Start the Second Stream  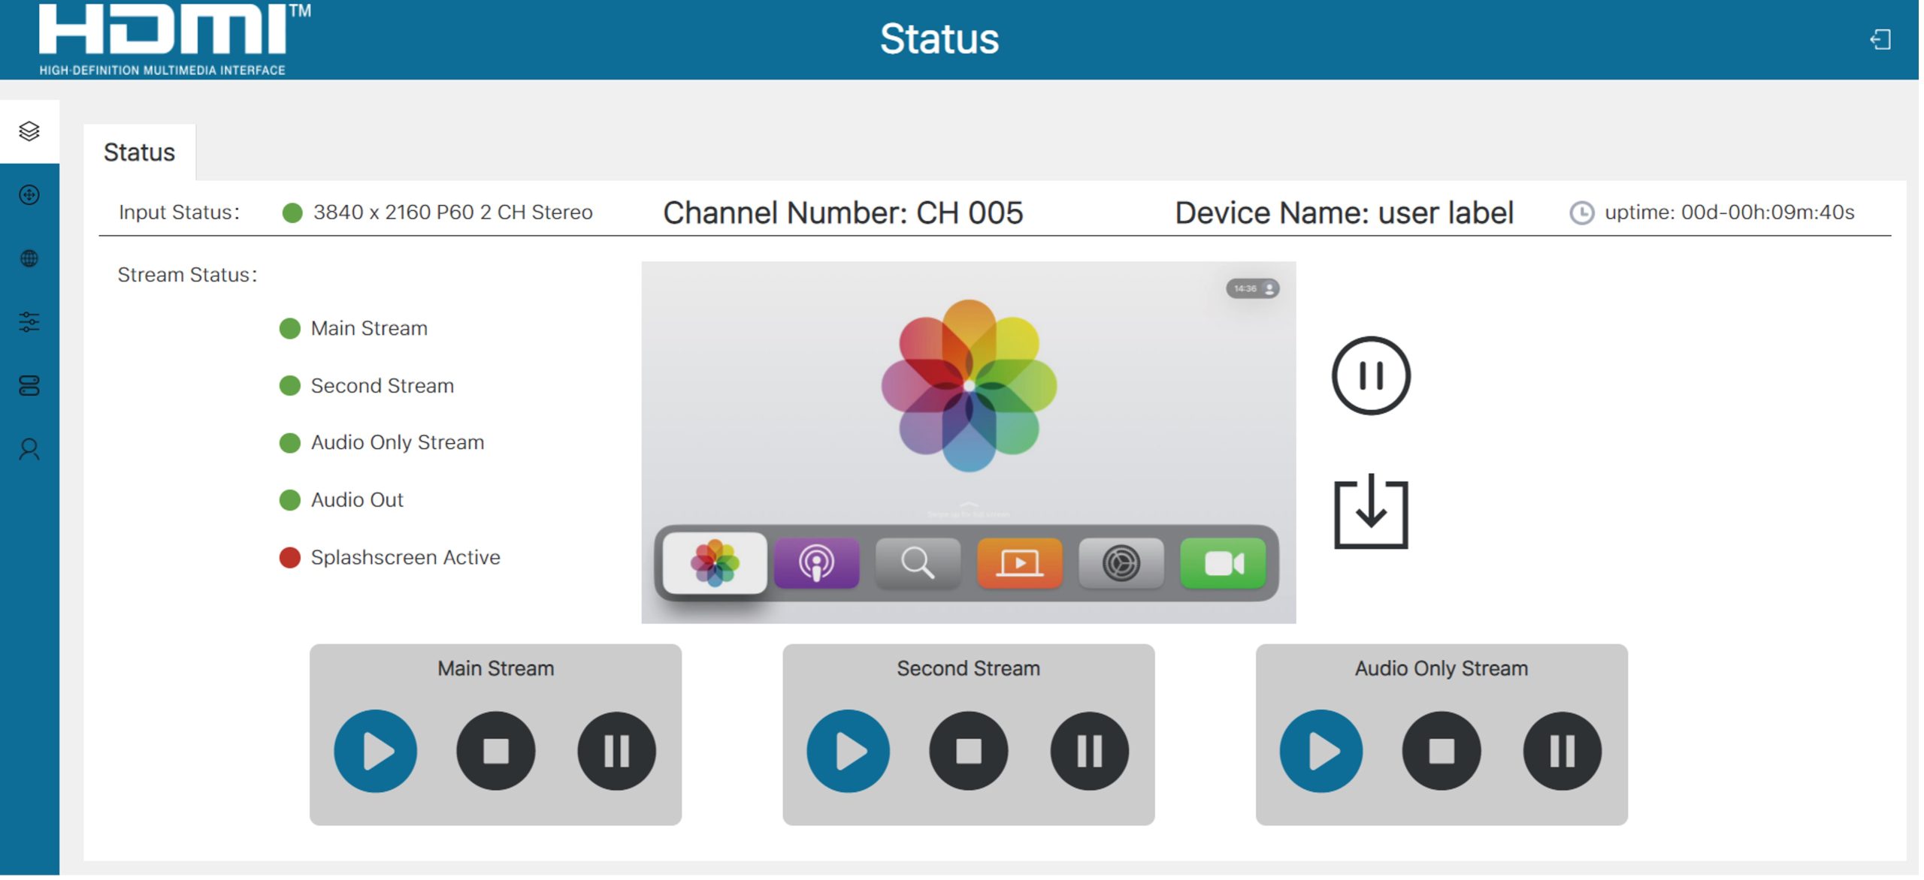[850, 752]
